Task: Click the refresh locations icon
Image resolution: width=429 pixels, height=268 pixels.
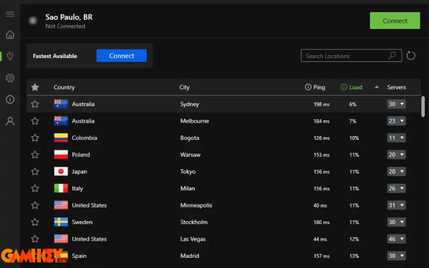Action: (411, 56)
